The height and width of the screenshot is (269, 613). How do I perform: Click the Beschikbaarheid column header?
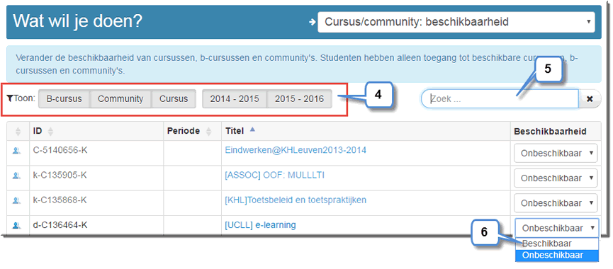[x=550, y=132]
